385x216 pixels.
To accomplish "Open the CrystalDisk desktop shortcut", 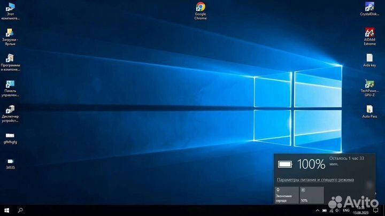I will pyautogui.click(x=369, y=9).
